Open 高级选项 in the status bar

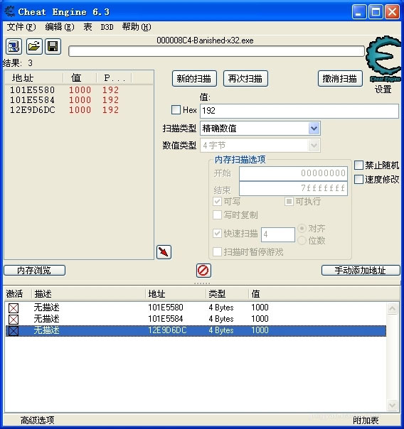click(x=38, y=420)
